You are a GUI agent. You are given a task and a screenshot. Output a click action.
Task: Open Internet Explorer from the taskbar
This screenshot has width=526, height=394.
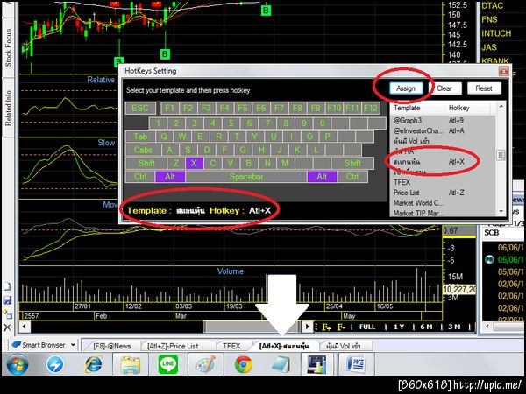[94, 365]
